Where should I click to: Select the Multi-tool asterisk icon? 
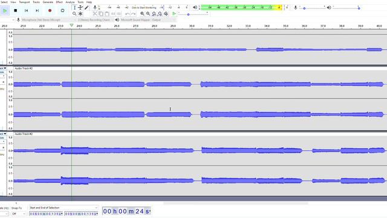point(80,13)
